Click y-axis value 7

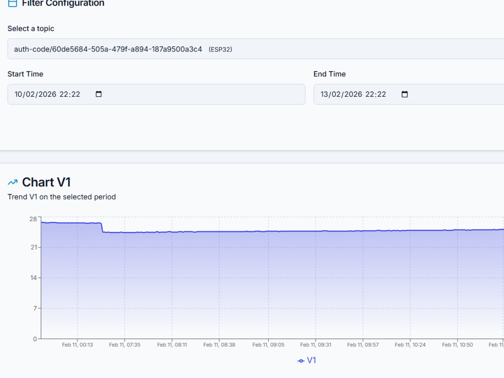[x=35, y=308]
